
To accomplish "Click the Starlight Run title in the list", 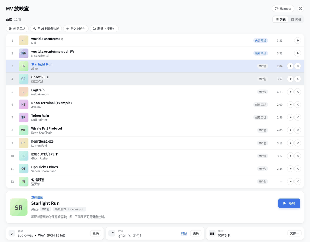I will click(x=42, y=64).
